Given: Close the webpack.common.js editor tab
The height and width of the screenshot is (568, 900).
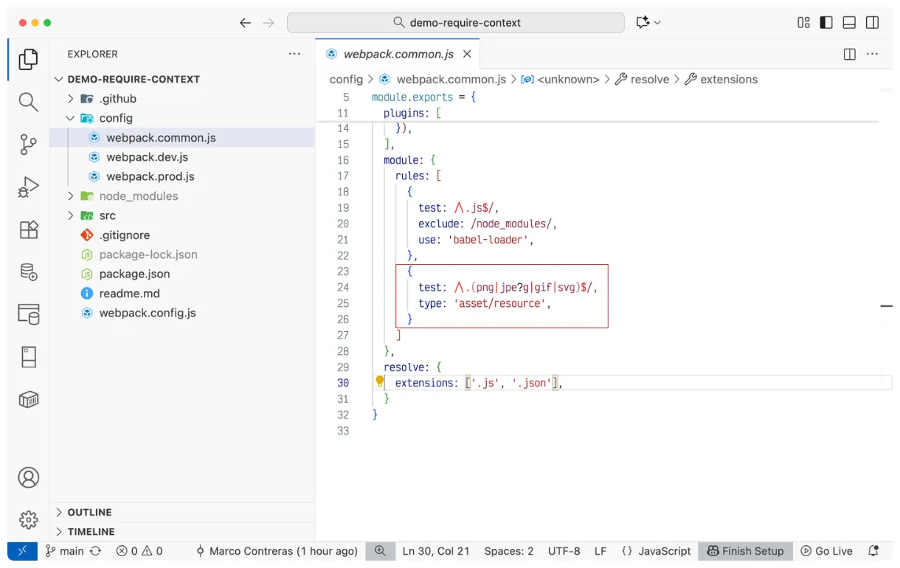Looking at the screenshot, I should [x=467, y=54].
